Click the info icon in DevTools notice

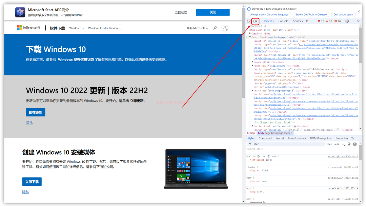(x=249, y=9)
